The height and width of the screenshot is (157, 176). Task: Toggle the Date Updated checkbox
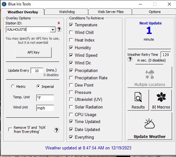(x=71, y=129)
